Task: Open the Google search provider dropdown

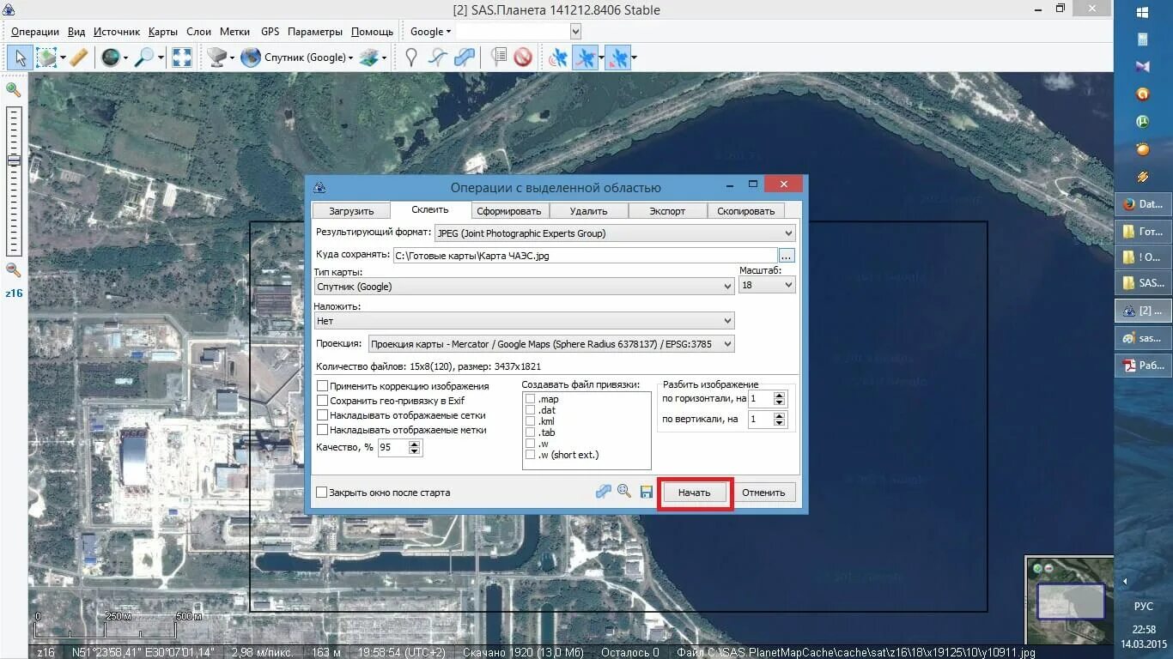Action: pos(430,32)
